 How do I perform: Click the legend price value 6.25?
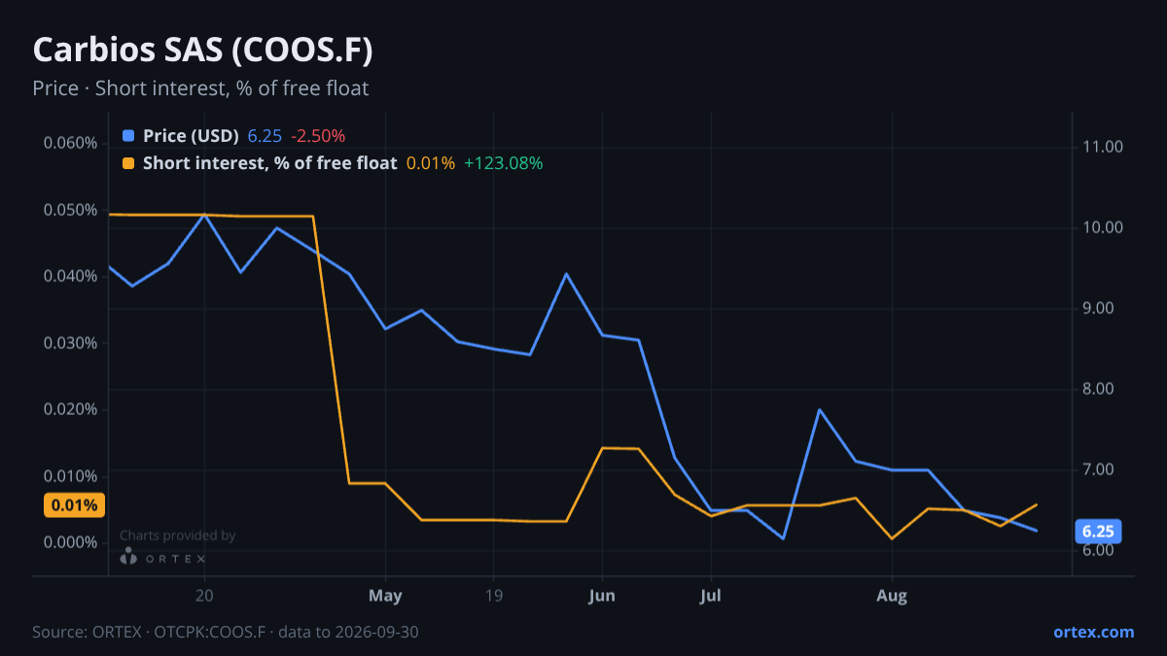click(x=265, y=136)
